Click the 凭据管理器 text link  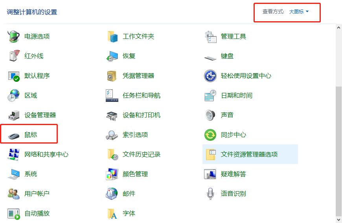click(138, 76)
